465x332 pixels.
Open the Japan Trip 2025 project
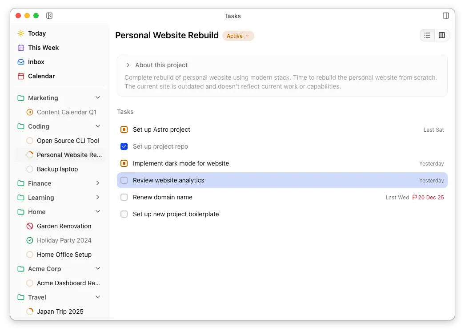(60, 312)
